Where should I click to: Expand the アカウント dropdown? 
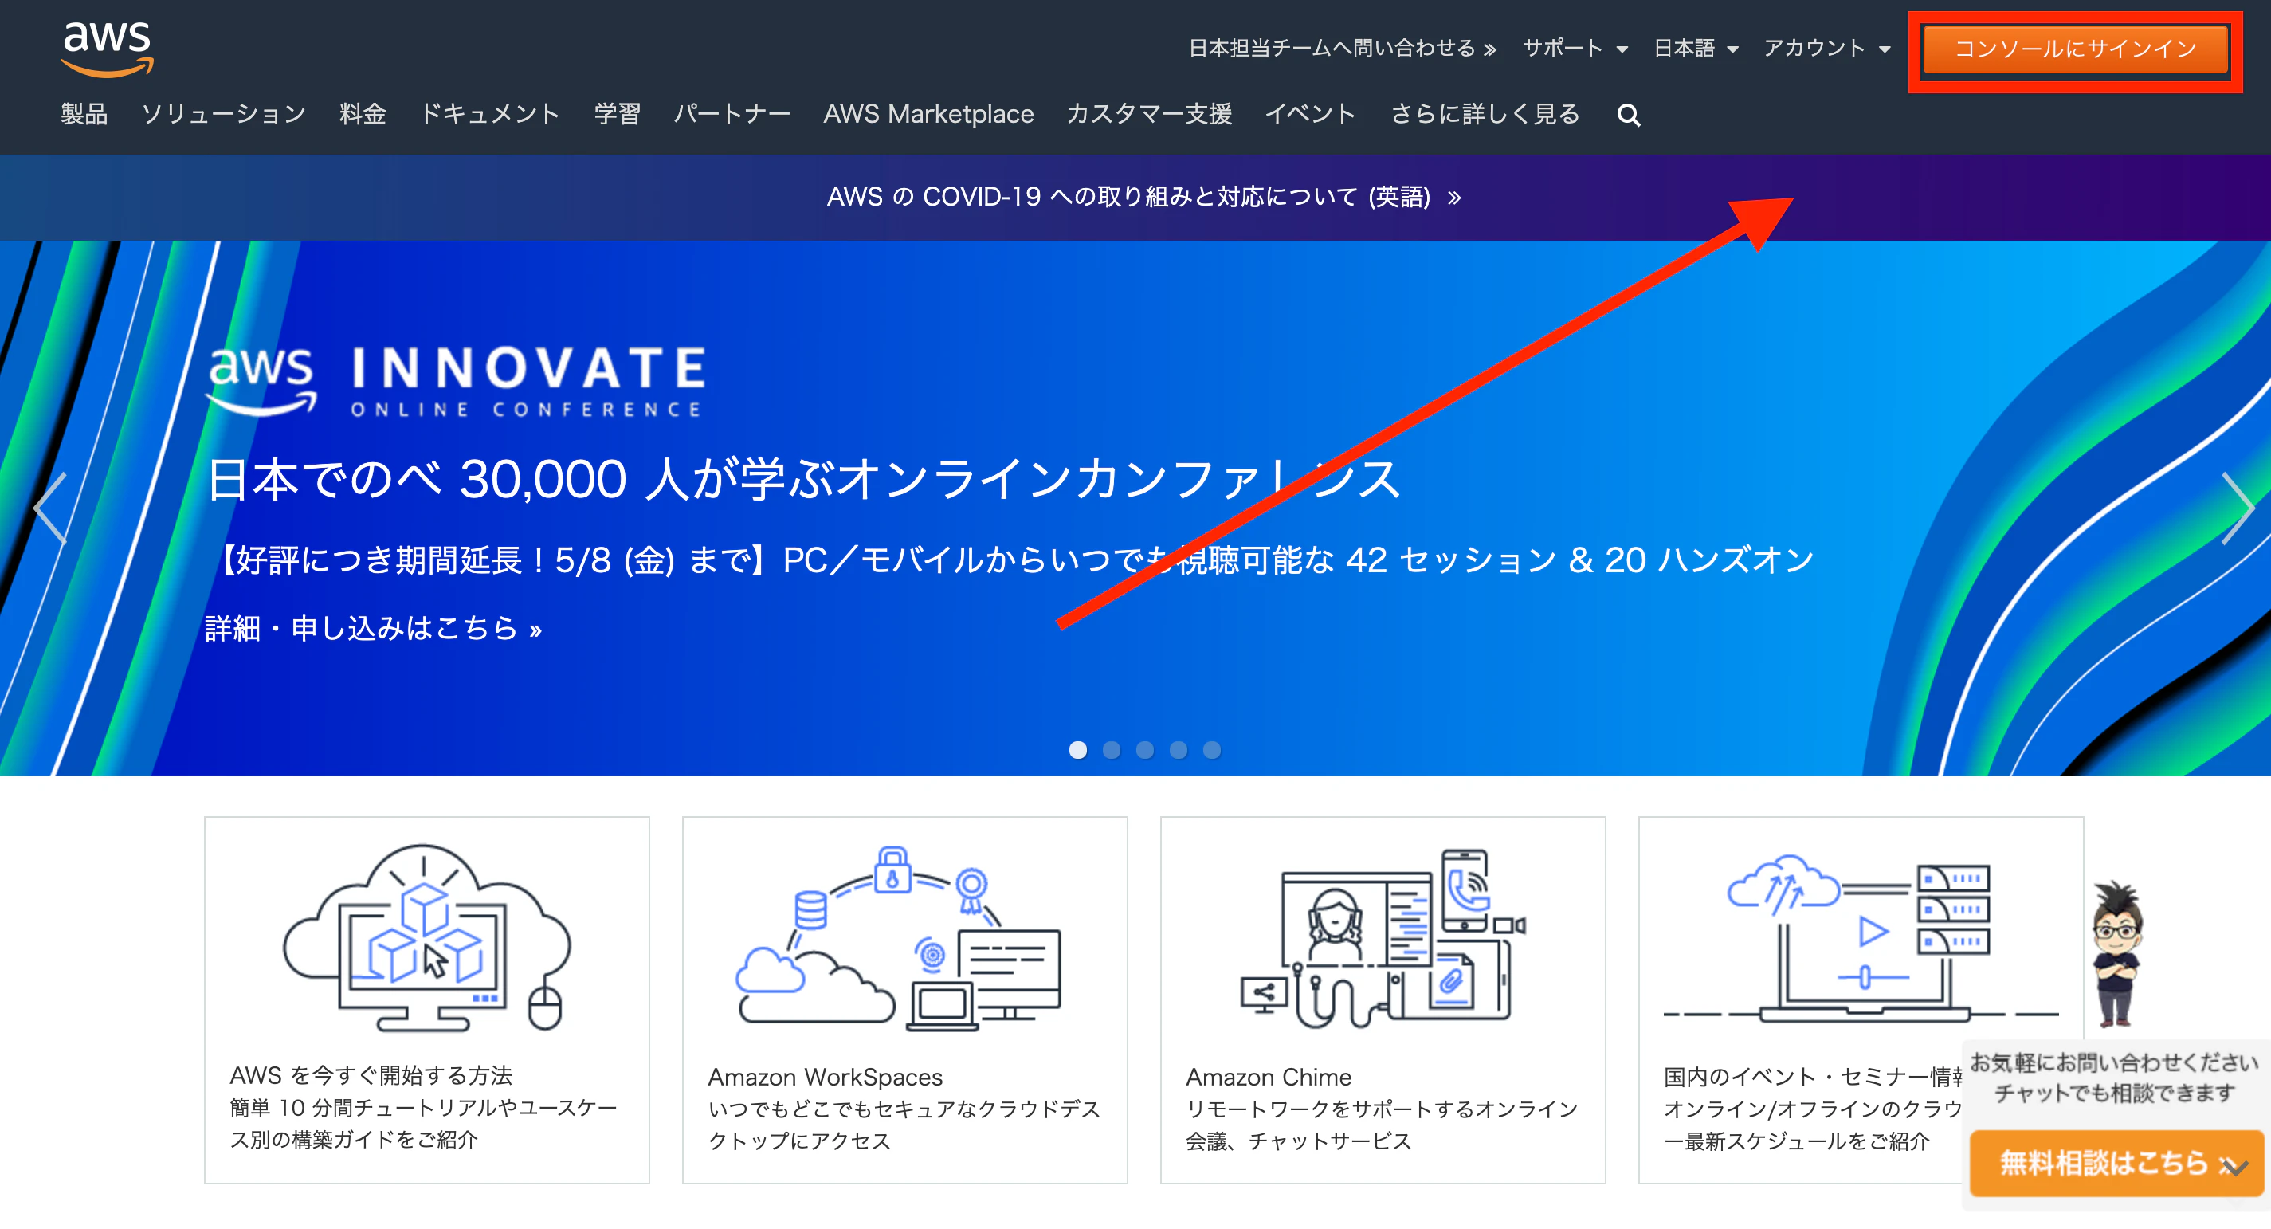1826,48
